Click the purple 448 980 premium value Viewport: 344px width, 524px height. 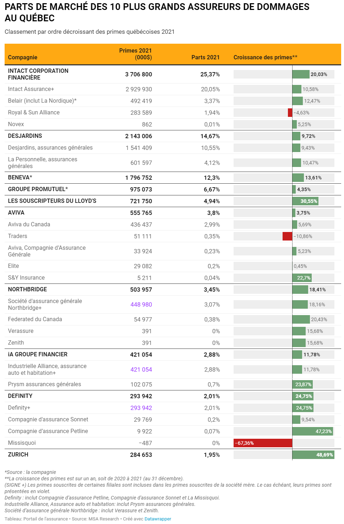click(x=141, y=304)
